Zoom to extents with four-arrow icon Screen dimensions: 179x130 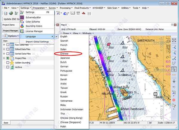(x=174, y=40)
